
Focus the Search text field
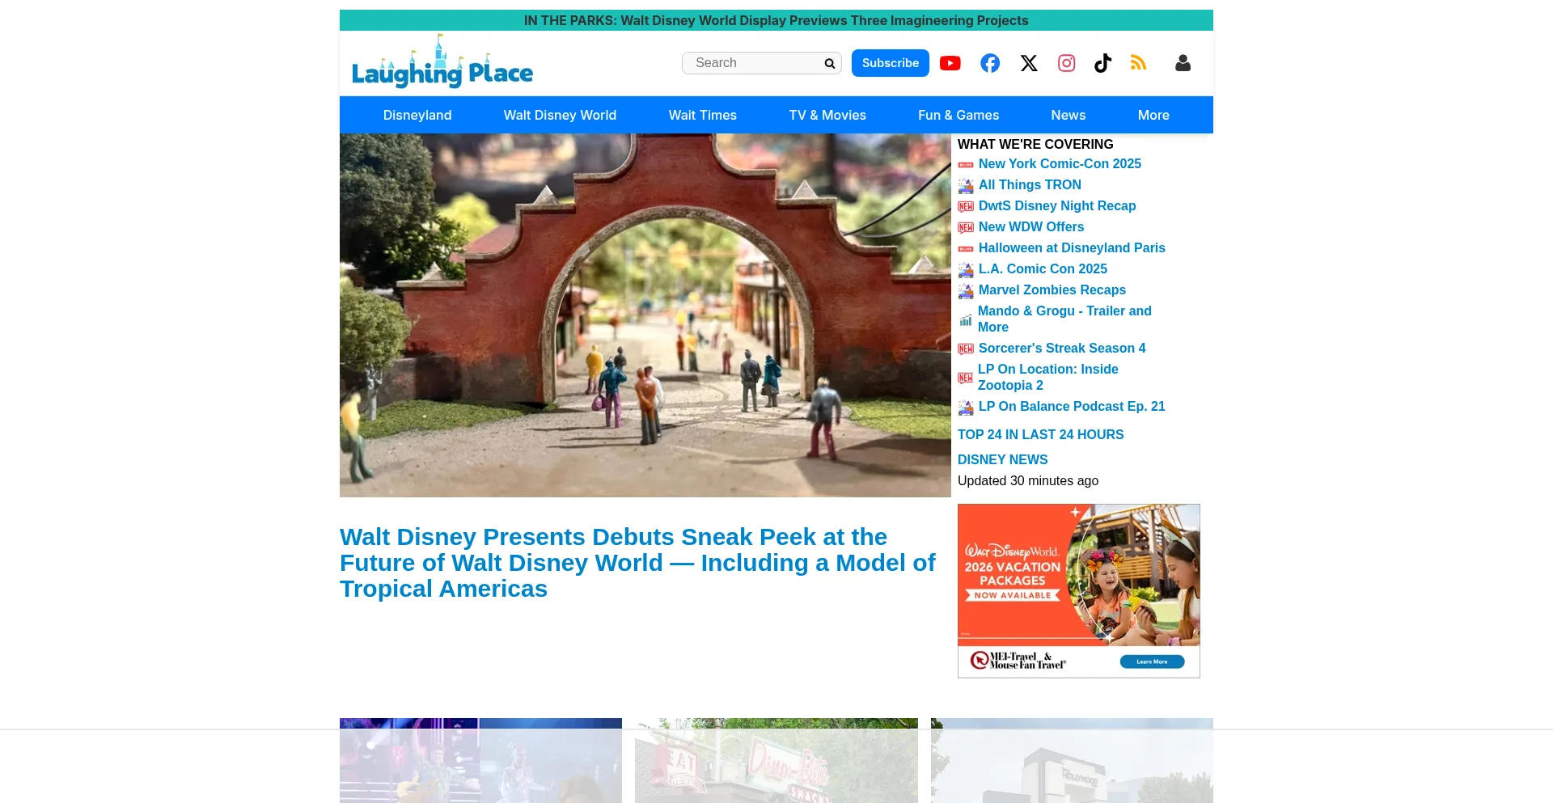pyautogui.click(x=754, y=63)
